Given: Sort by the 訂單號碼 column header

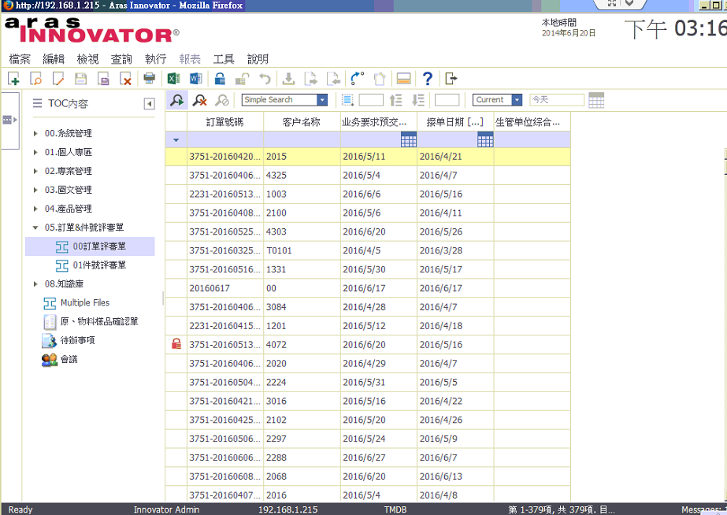Looking at the screenshot, I should [225, 122].
